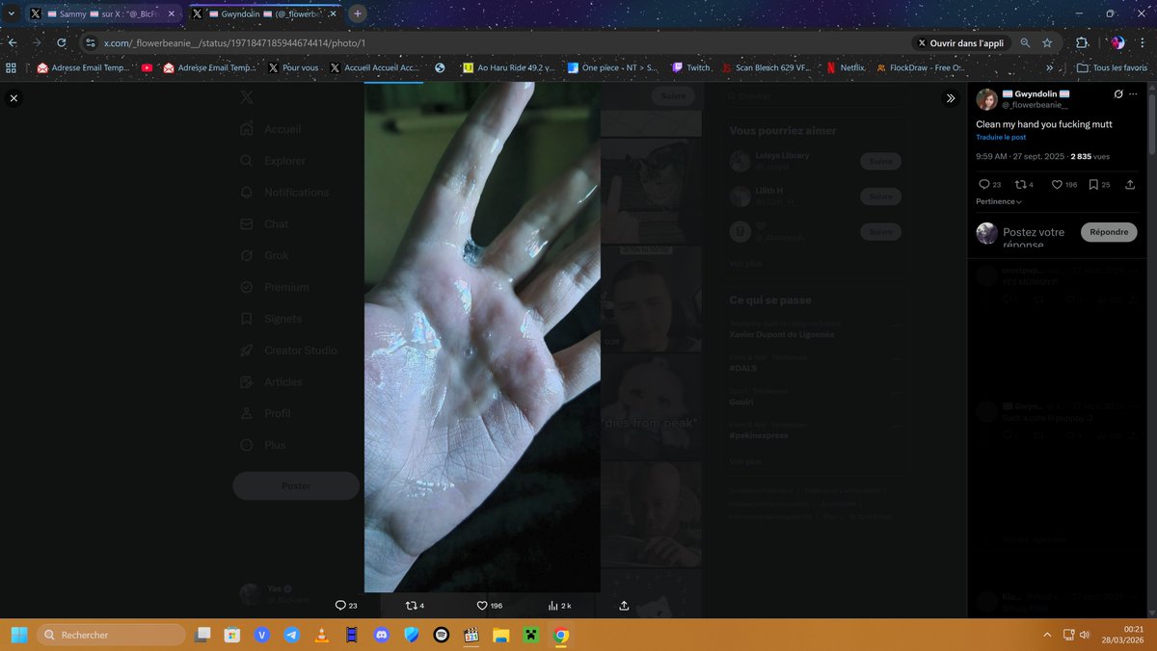Click the reply icon below the photo
The height and width of the screenshot is (651, 1157).
click(x=339, y=606)
